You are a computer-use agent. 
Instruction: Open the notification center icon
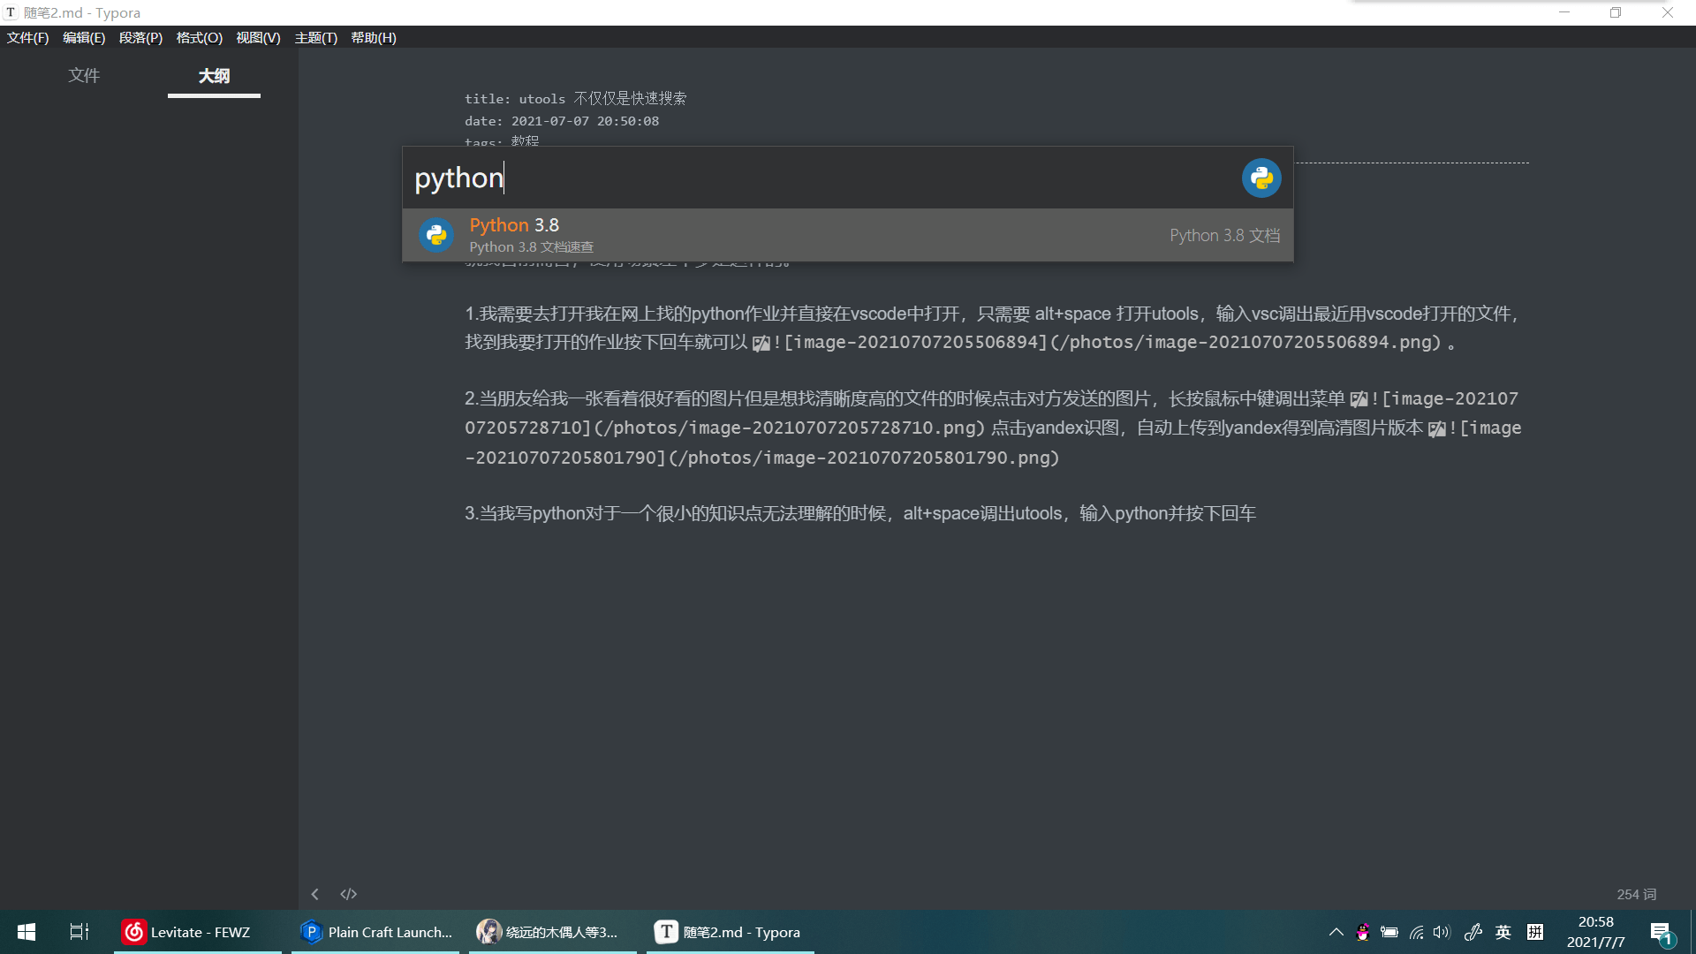1661,932
